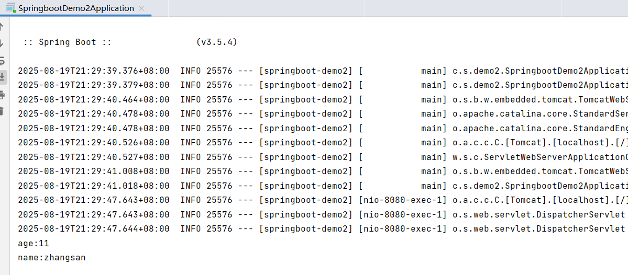The height and width of the screenshot is (275, 628).
Task: Select the SpringbootDemo2Application run tab
Action: [x=76, y=8]
